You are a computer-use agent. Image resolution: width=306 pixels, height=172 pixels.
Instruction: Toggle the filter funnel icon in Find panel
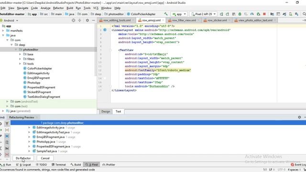pos(7,124)
